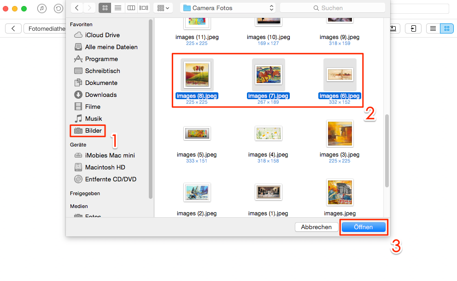Select thumbnail of images (2).jpeg

coord(197,192)
